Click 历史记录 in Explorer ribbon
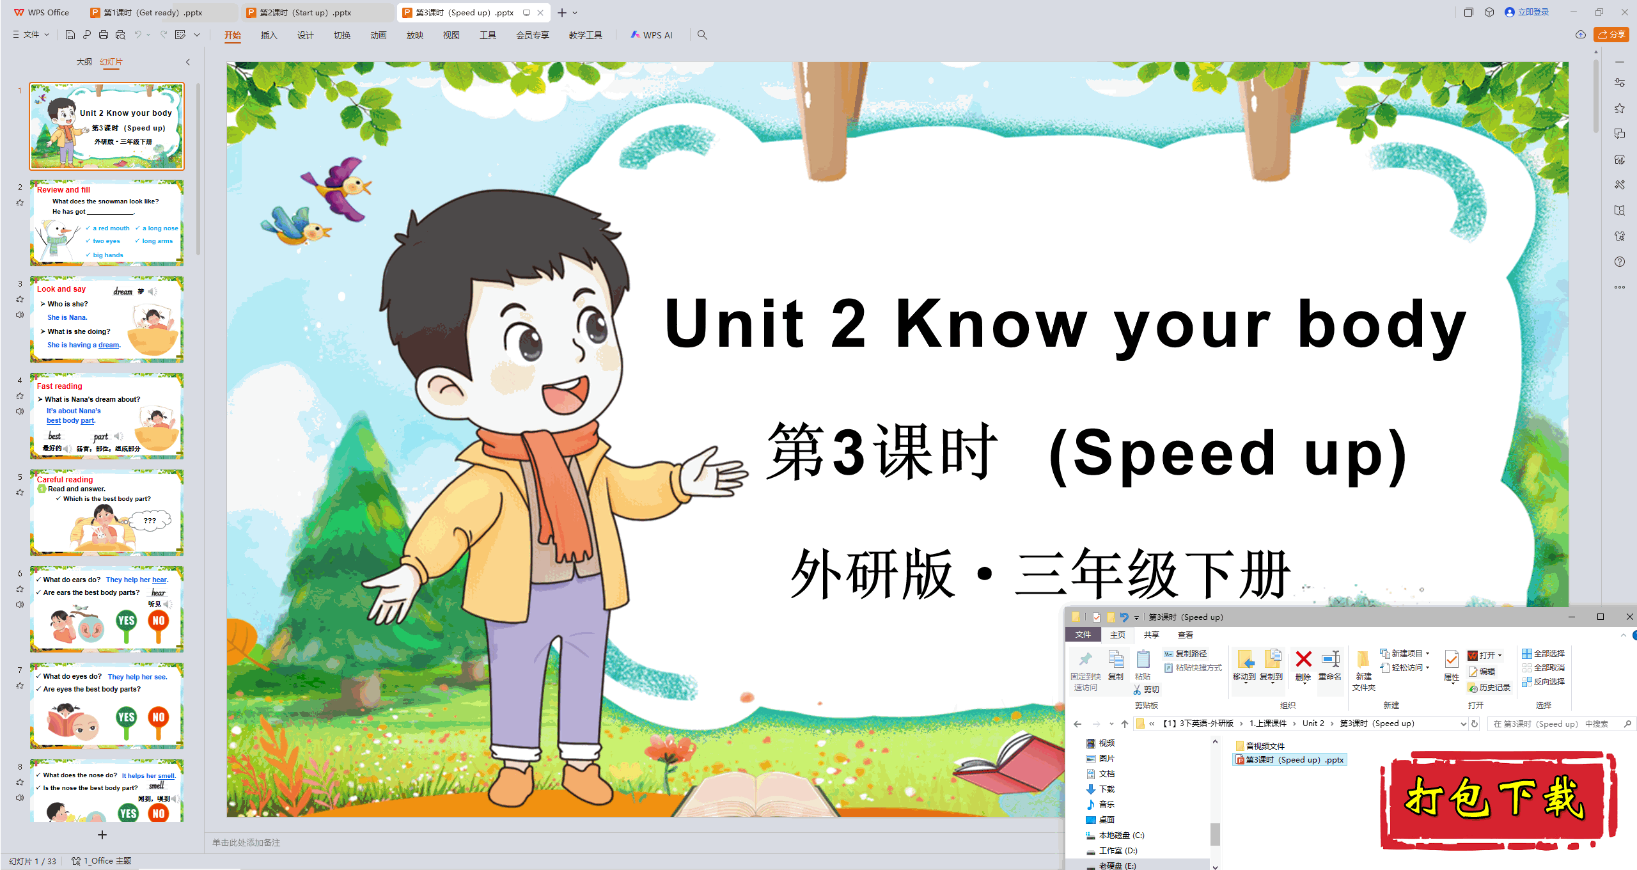The height and width of the screenshot is (870, 1637). coord(1489,688)
